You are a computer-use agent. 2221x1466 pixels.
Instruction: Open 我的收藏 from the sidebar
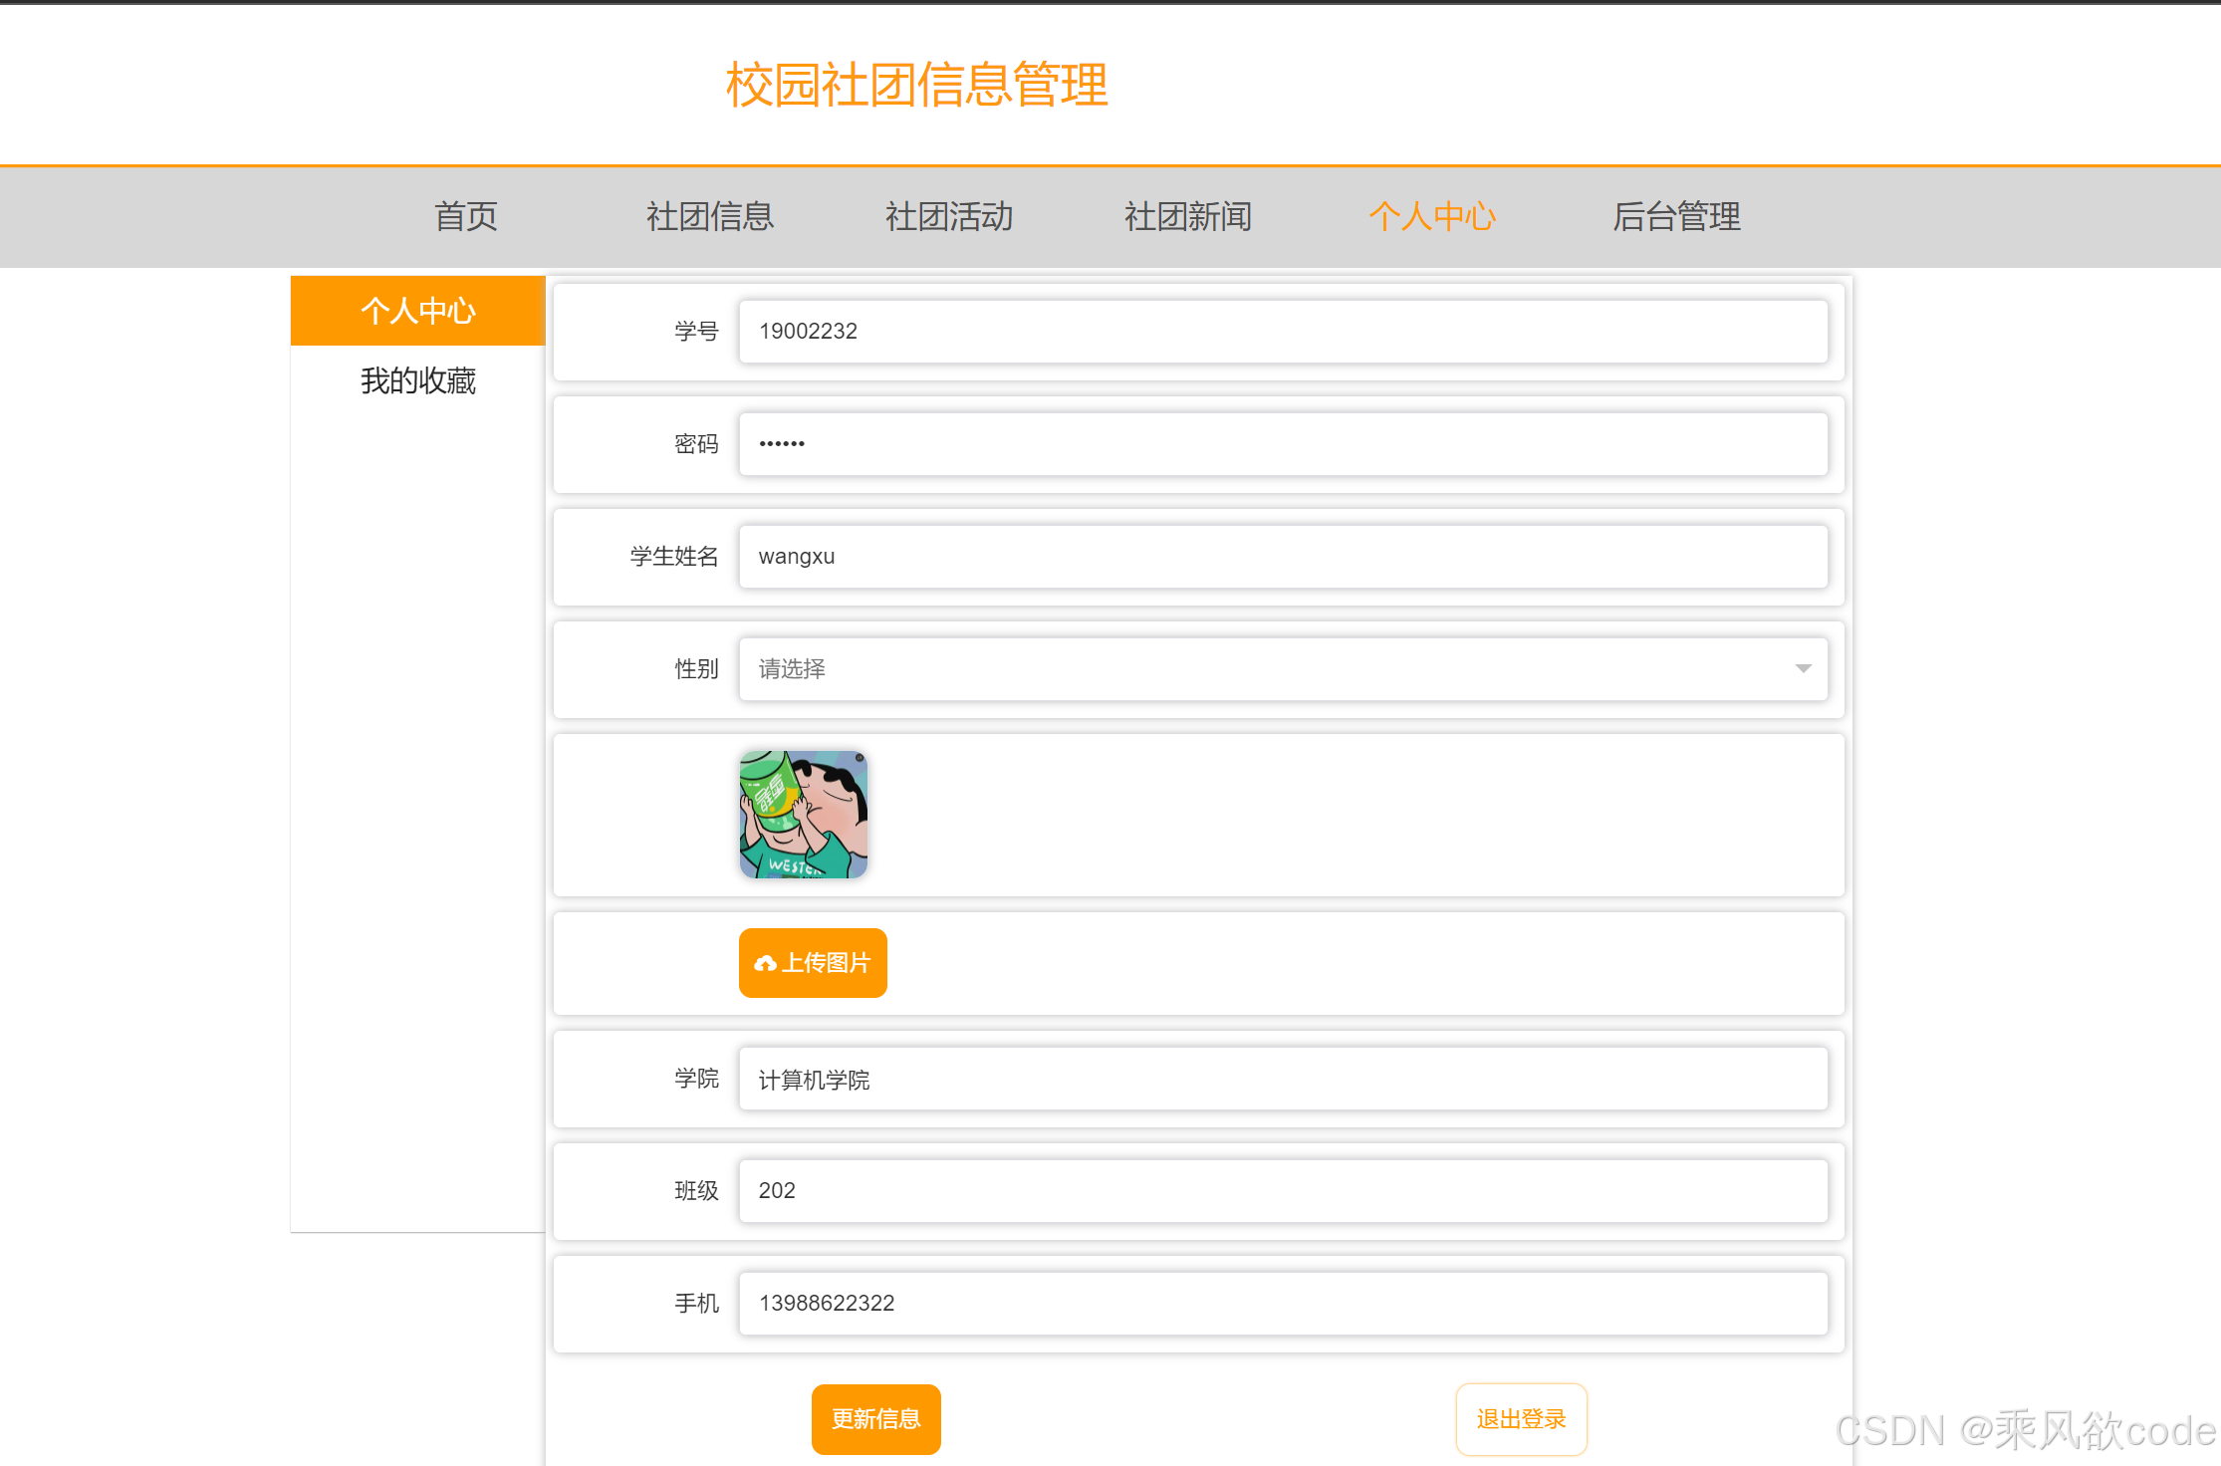pyautogui.click(x=419, y=380)
